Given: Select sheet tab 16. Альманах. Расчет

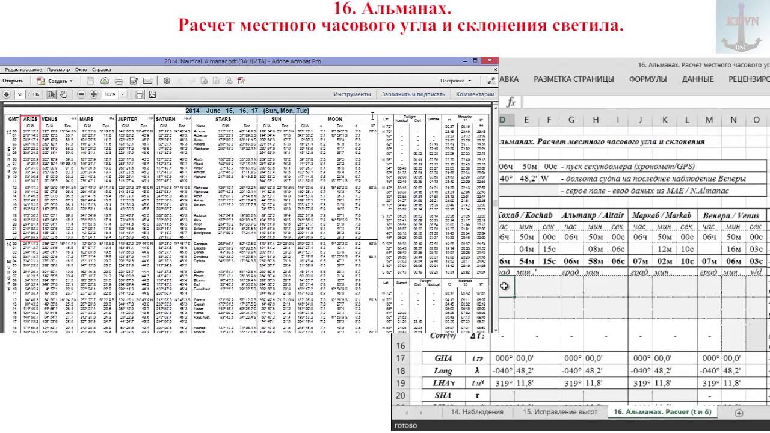Looking at the screenshot, I should click(663, 412).
